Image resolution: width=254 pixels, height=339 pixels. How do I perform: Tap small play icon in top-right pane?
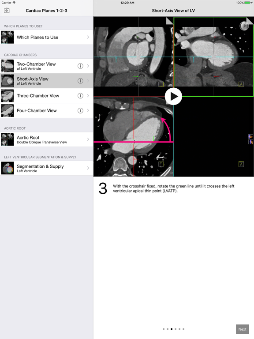point(244,26)
